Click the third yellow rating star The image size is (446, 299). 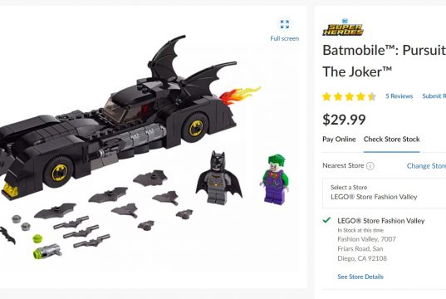350,96
